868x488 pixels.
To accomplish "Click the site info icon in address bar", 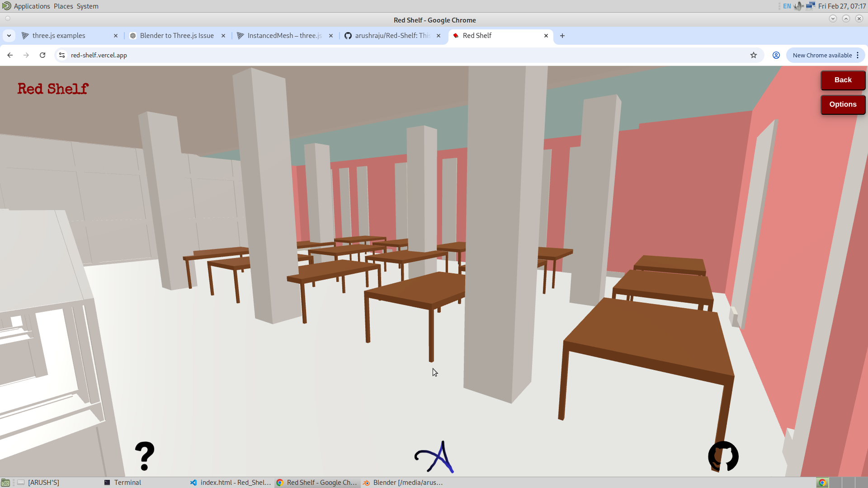I will (x=61, y=55).
